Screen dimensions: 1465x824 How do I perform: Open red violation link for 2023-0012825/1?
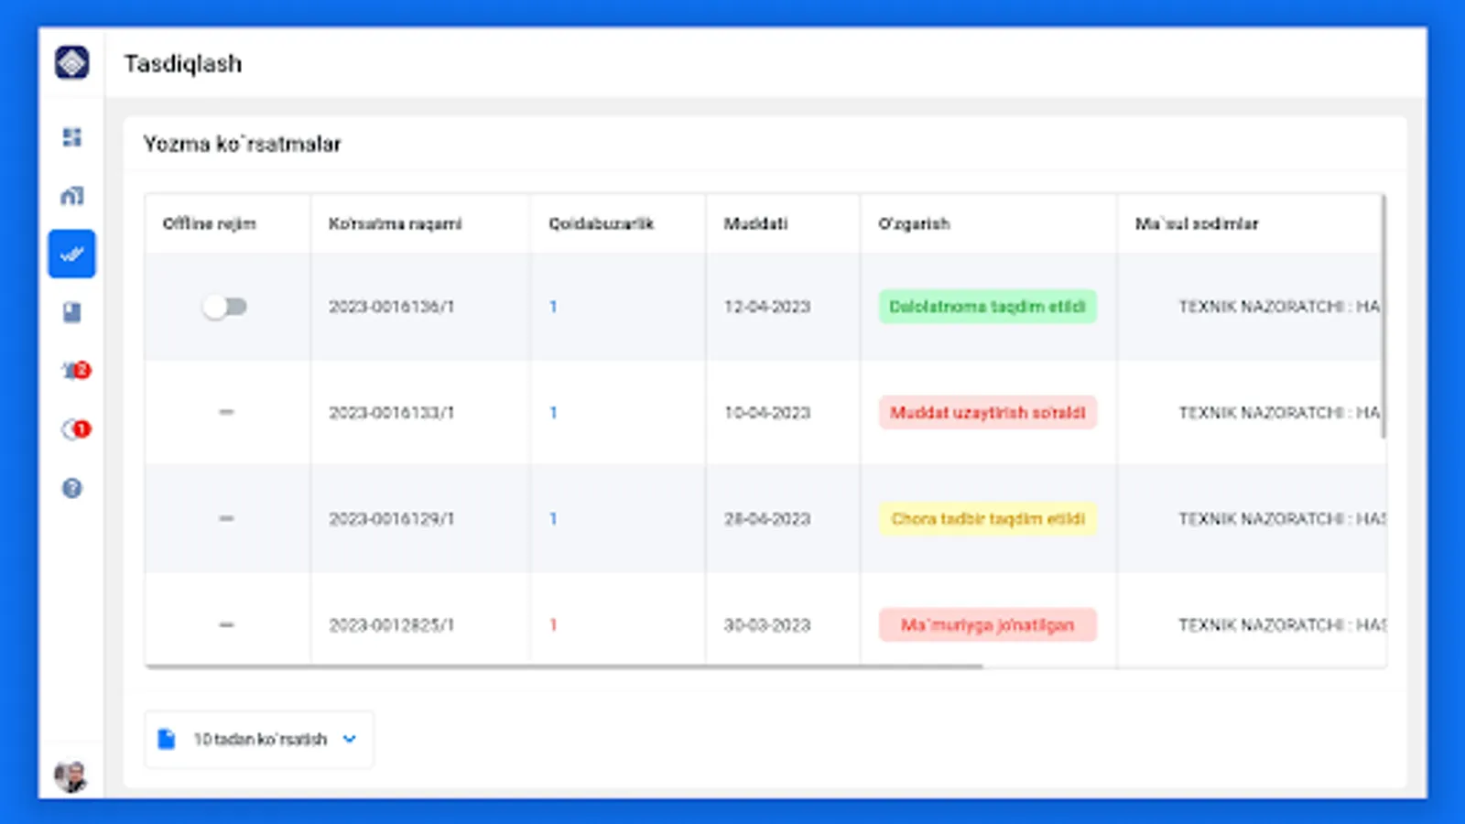(x=553, y=625)
